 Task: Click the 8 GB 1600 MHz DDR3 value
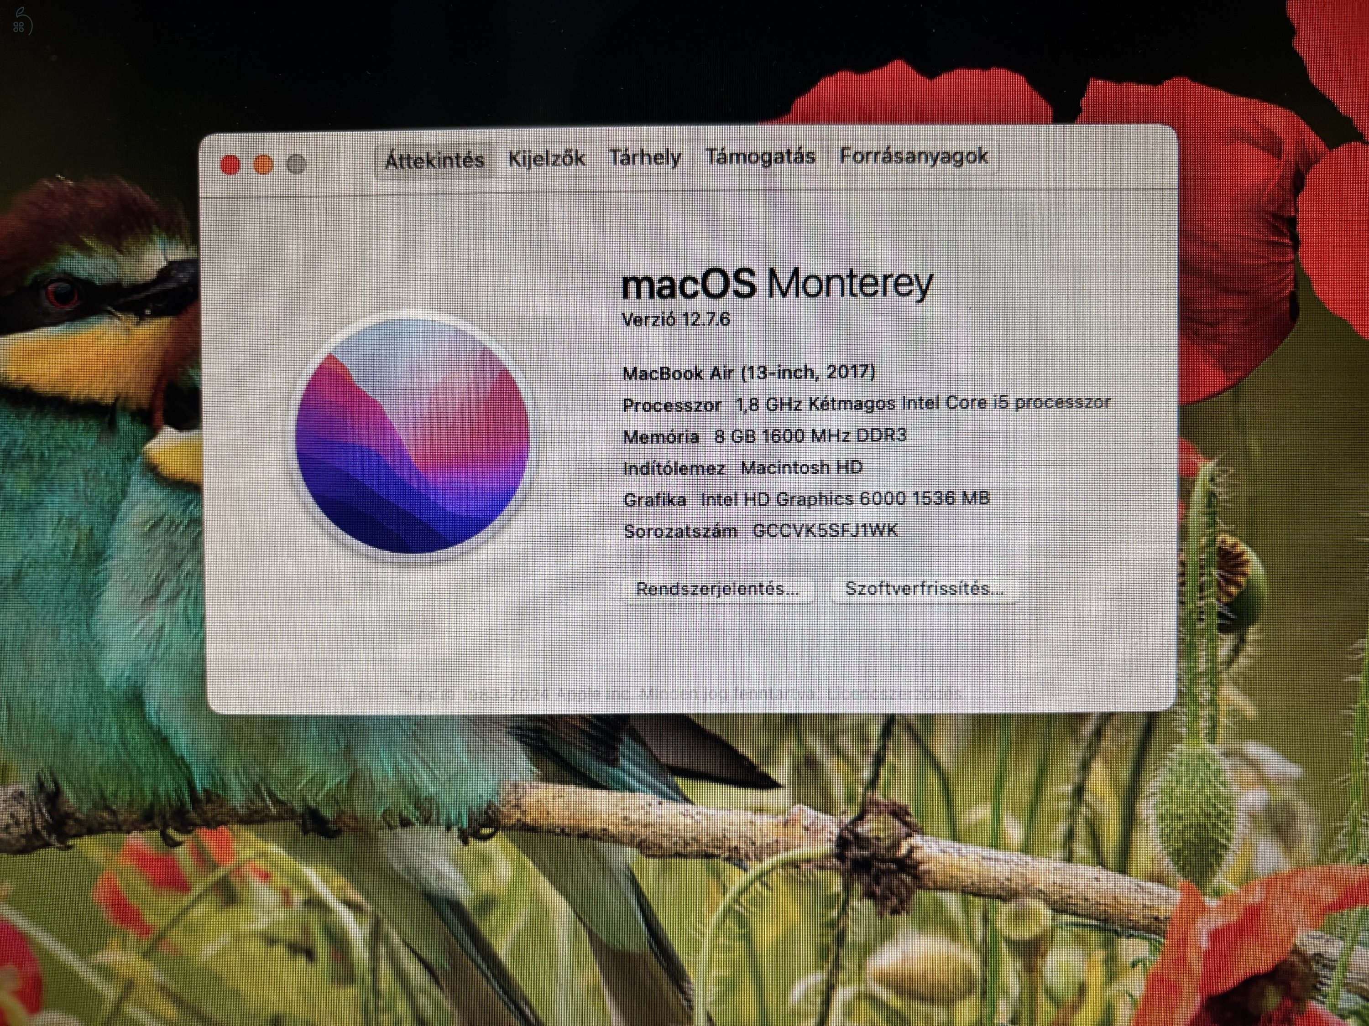point(810,435)
